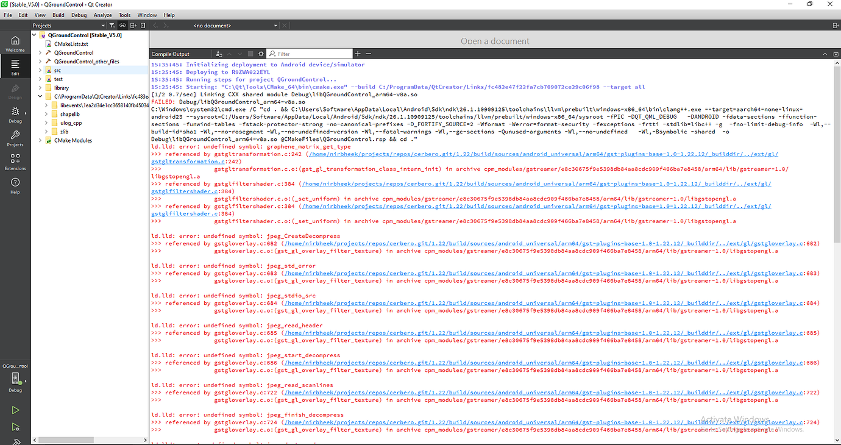Screen dimensions: 841x445
Task: Expand the zlib folder
Action: (x=46, y=132)
